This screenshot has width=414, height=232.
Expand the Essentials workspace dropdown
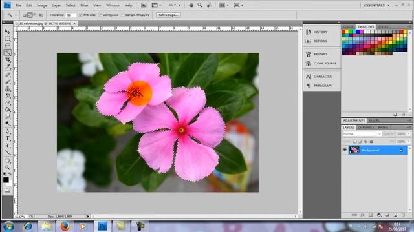[376, 5]
